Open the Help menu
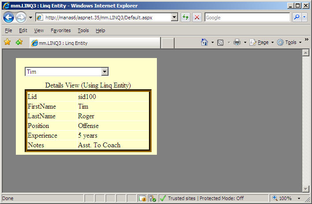The width and height of the screenshot is (312, 204). point(100,30)
